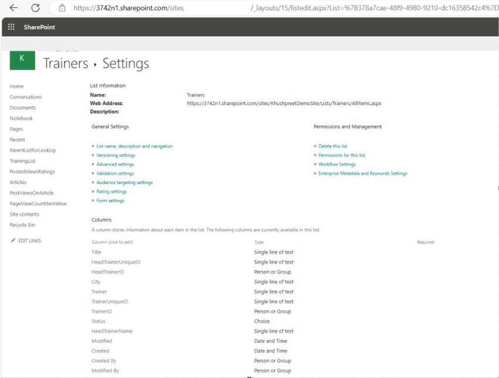
Task: Open Notebook in left navigation
Action: (x=21, y=118)
